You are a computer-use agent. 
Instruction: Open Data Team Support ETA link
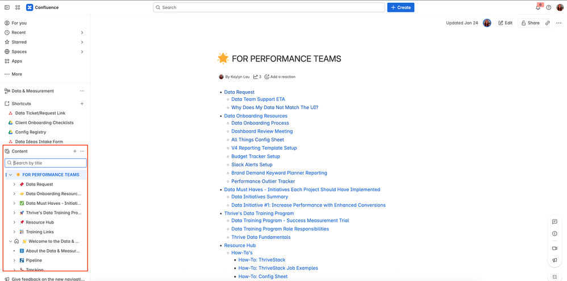[258, 99]
